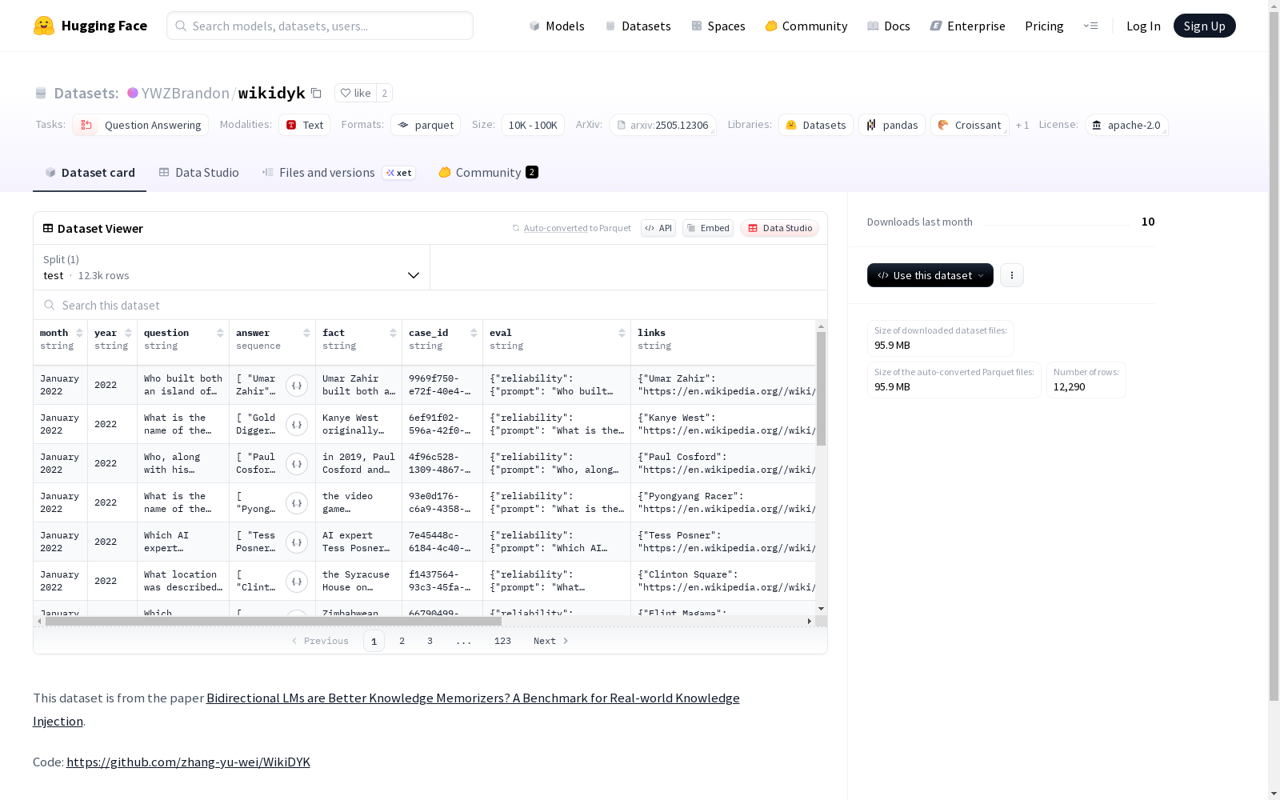This screenshot has height=800, width=1280.
Task: Open the navigation overflow menu icon
Action: [x=1090, y=26]
